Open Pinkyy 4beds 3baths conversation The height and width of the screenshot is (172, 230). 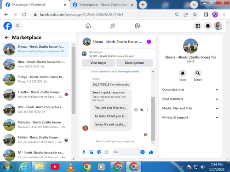pos(35,79)
